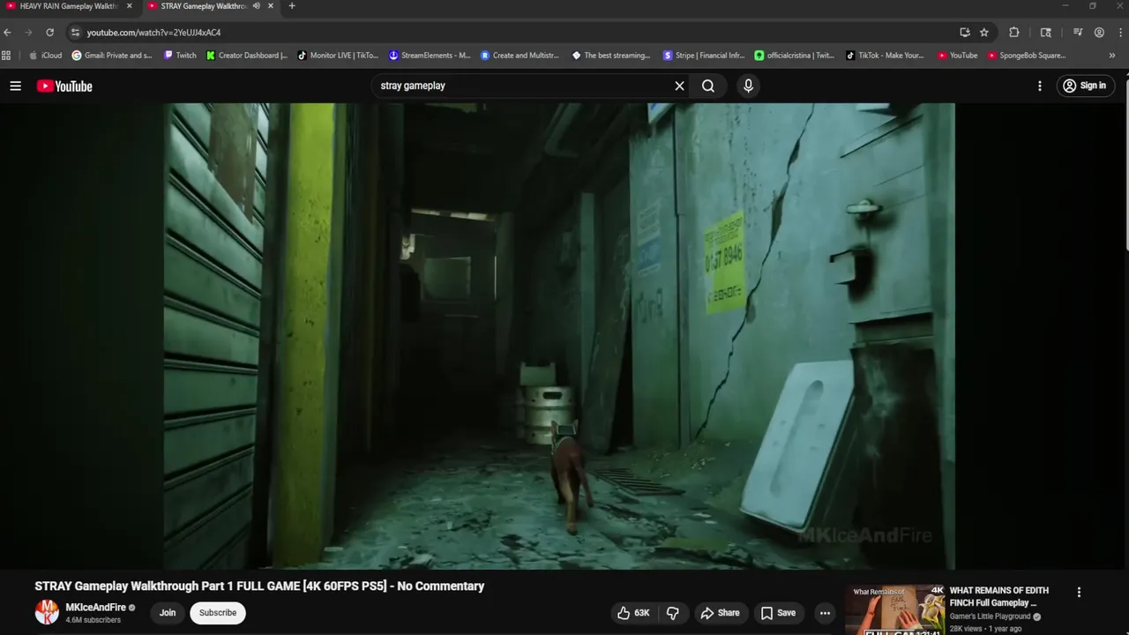Open MKIceAndFire channel avatar
Image resolution: width=1129 pixels, height=635 pixels.
click(47, 612)
